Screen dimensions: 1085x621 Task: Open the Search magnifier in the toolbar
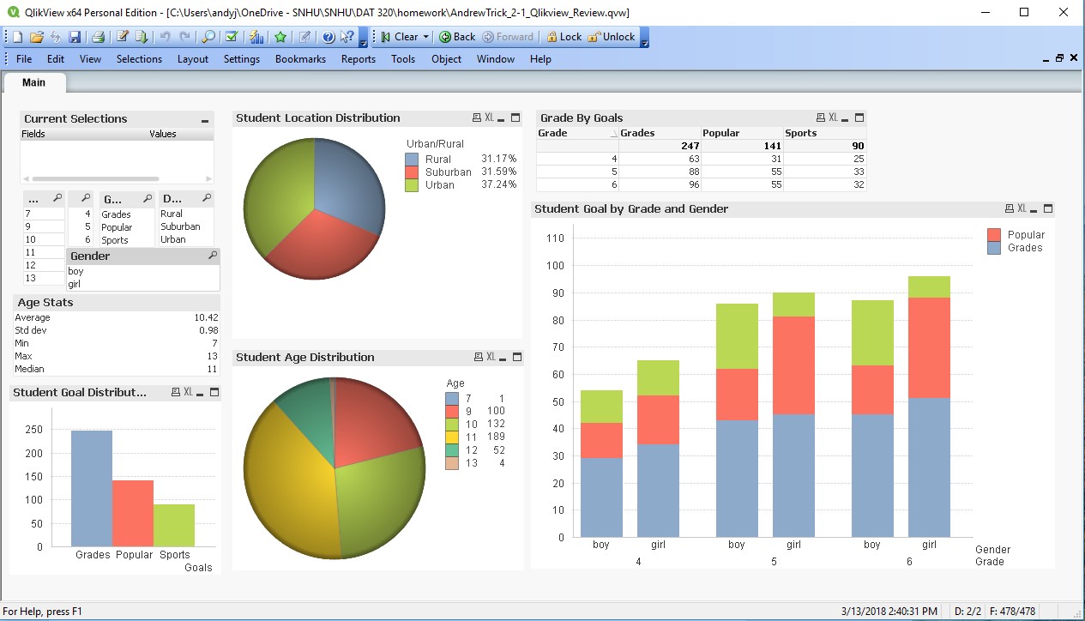pyautogui.click(x=208, y=37)
